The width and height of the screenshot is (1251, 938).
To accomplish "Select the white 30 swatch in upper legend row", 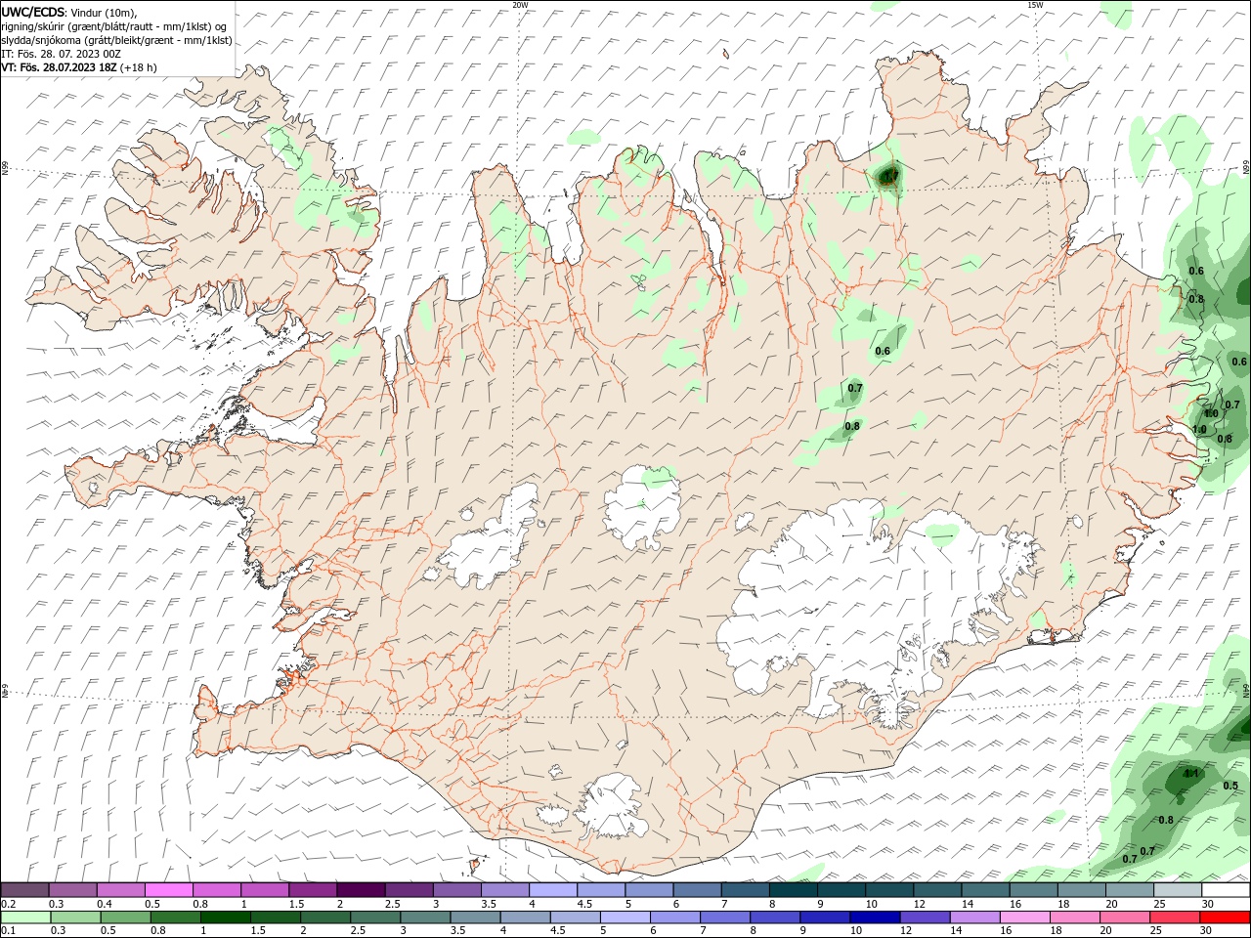I will coord(1226,889).
